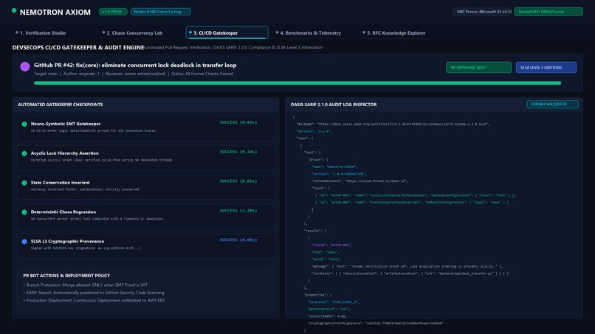Click the Nebius H100 Token Factory badge

click(x=160, y=12)
